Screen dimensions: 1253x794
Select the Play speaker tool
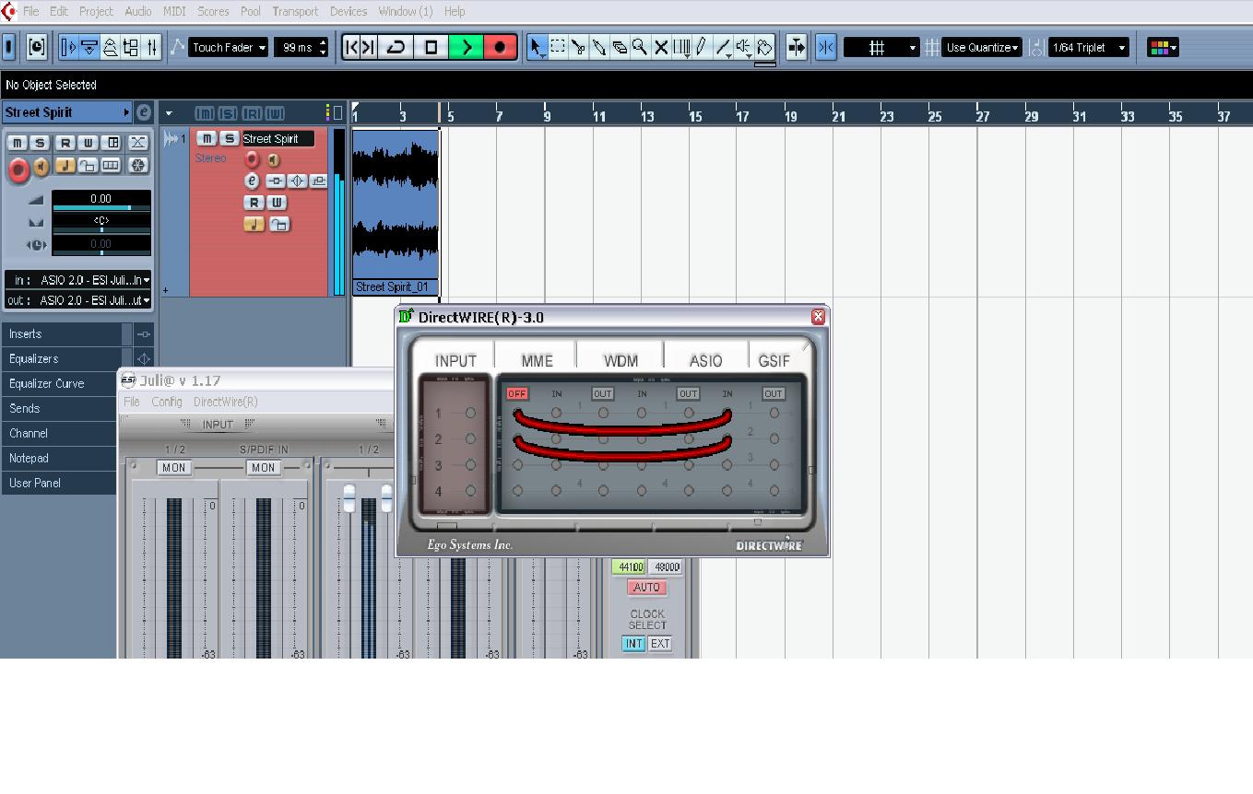pos(744,47)
